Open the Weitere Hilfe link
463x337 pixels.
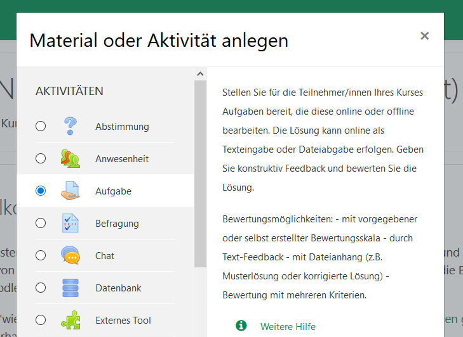click(x=288, y=327)
